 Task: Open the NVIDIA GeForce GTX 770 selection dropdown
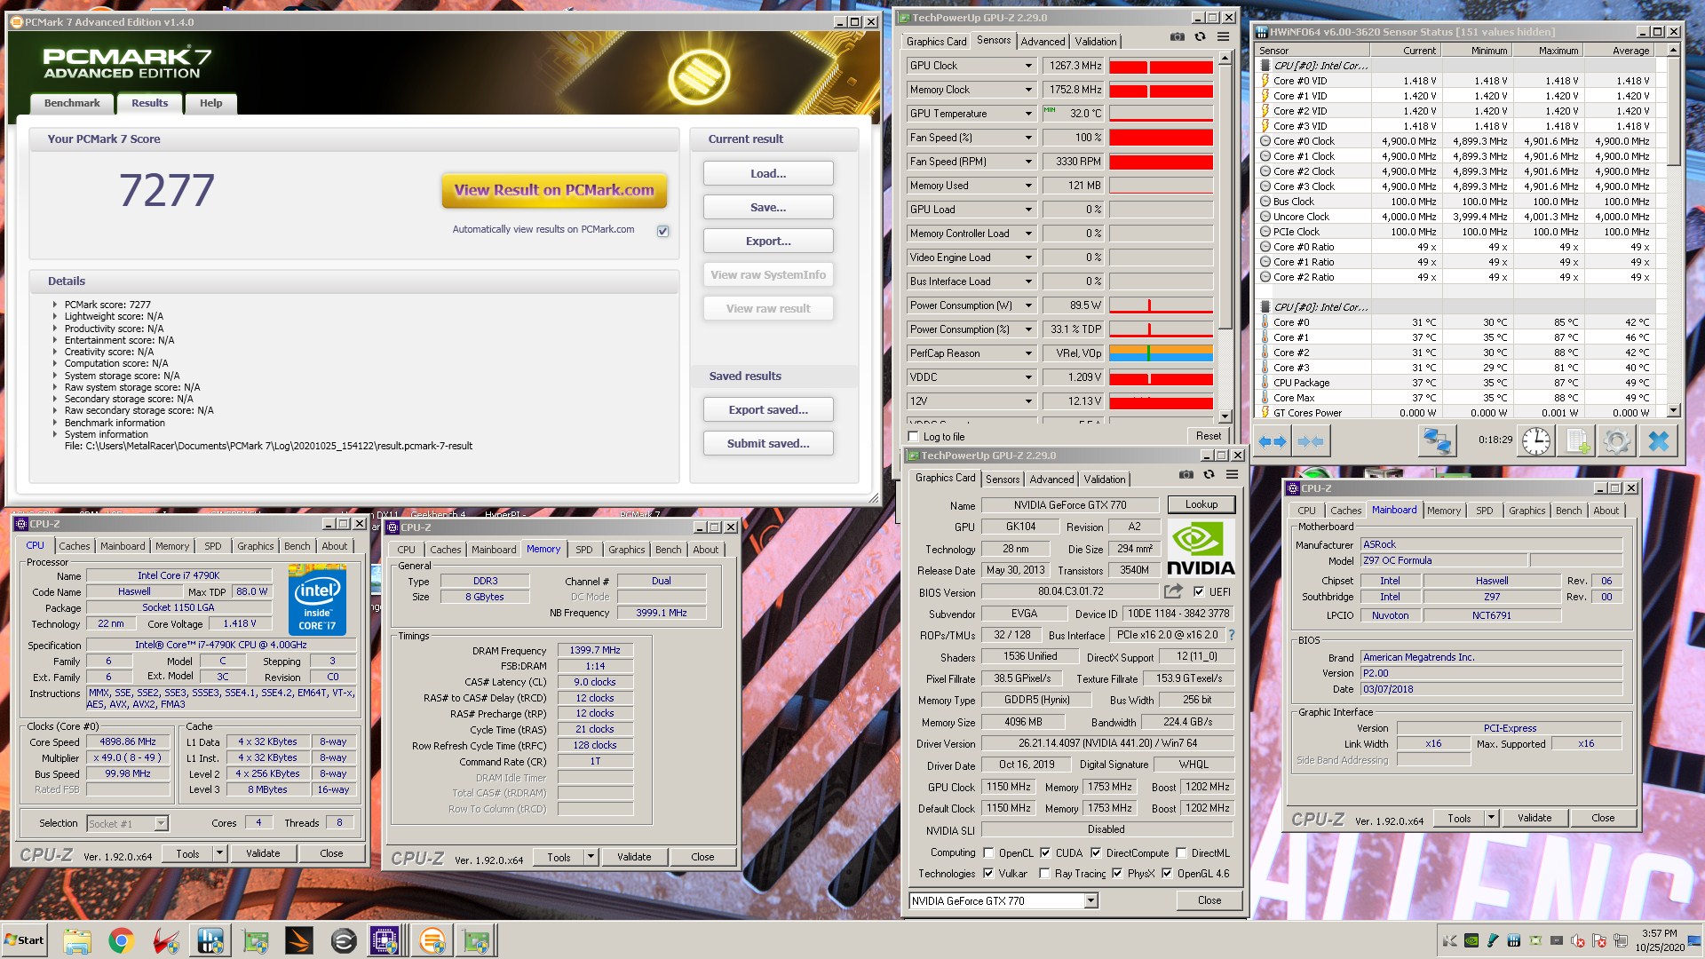[1091, 900]
